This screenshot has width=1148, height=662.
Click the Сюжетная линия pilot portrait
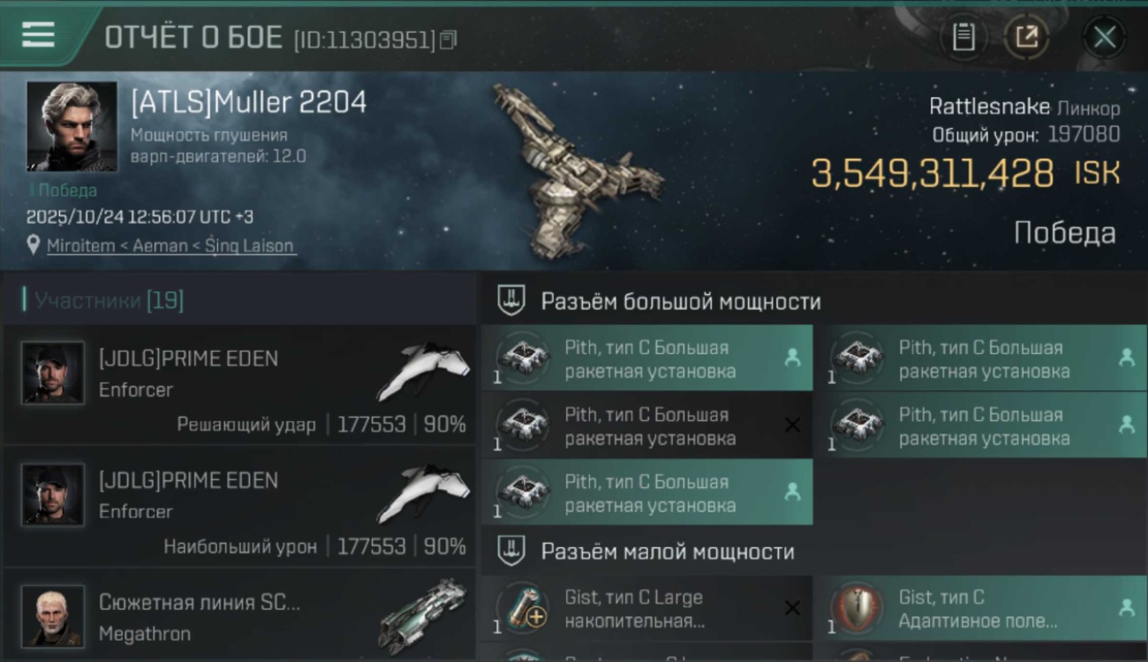tap(53, 616)
